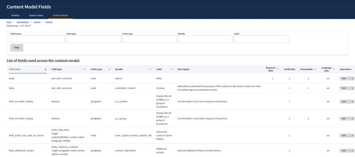Click the 'centralized_content' bundle cell

click(x=125, y=88)
